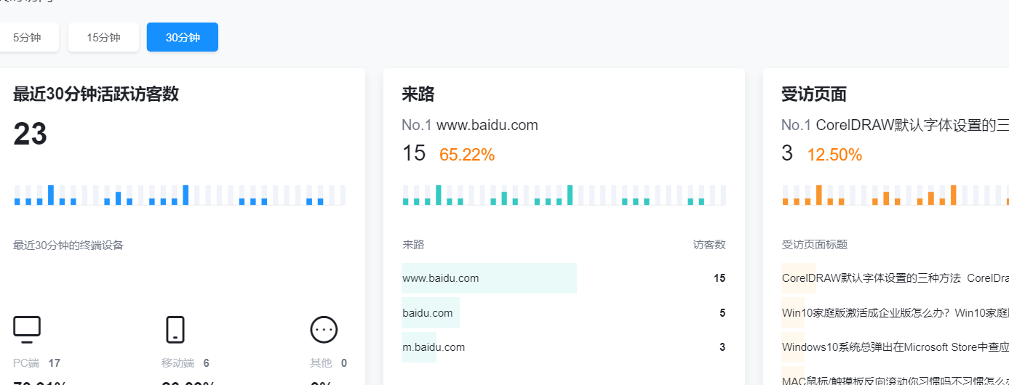The width and height of the screenshot is (1009, 385).
Task: Click the PC desktop monitor icon
Action: click(27, 330)
